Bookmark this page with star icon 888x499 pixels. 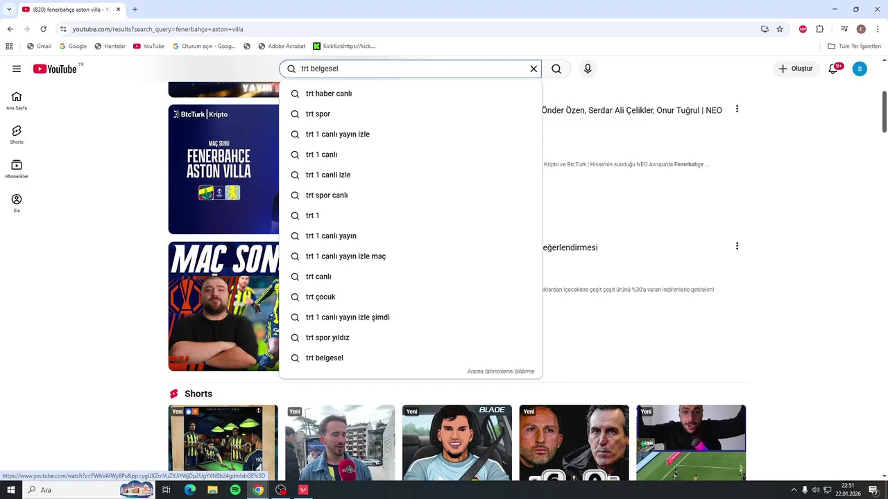pyautogui.click(x=780, y=29)
